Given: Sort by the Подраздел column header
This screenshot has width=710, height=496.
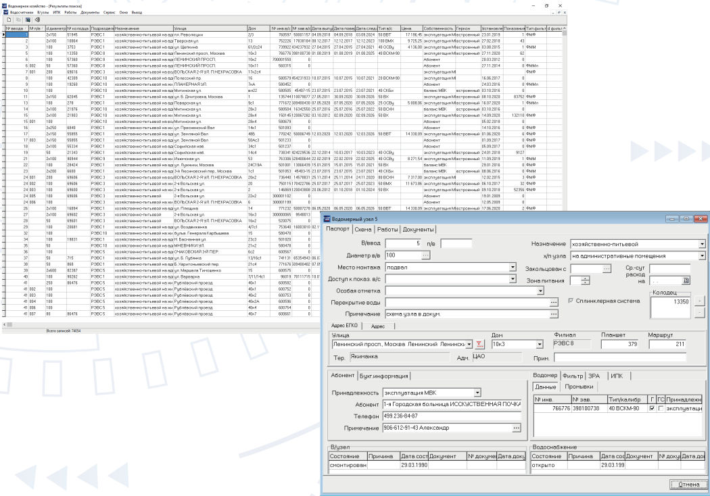Looking at the screenshot, I should click(x=102, y=28).
